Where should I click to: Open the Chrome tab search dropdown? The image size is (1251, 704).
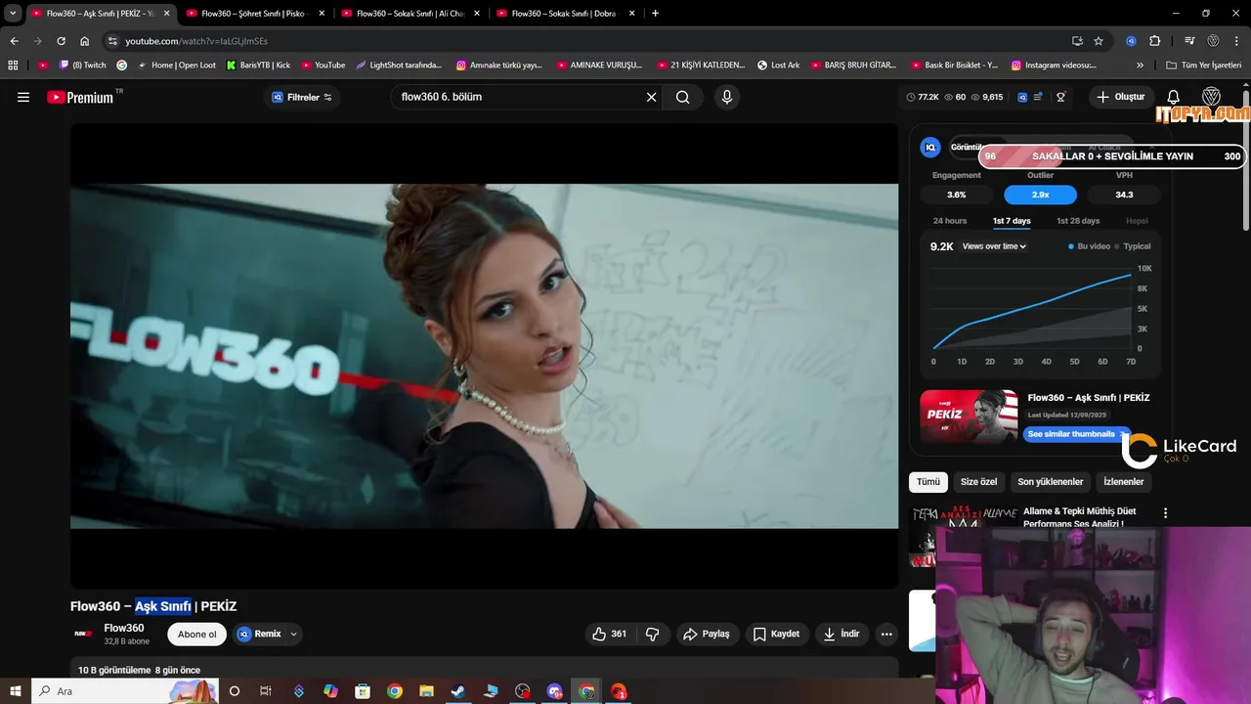[x=13, y=14]
